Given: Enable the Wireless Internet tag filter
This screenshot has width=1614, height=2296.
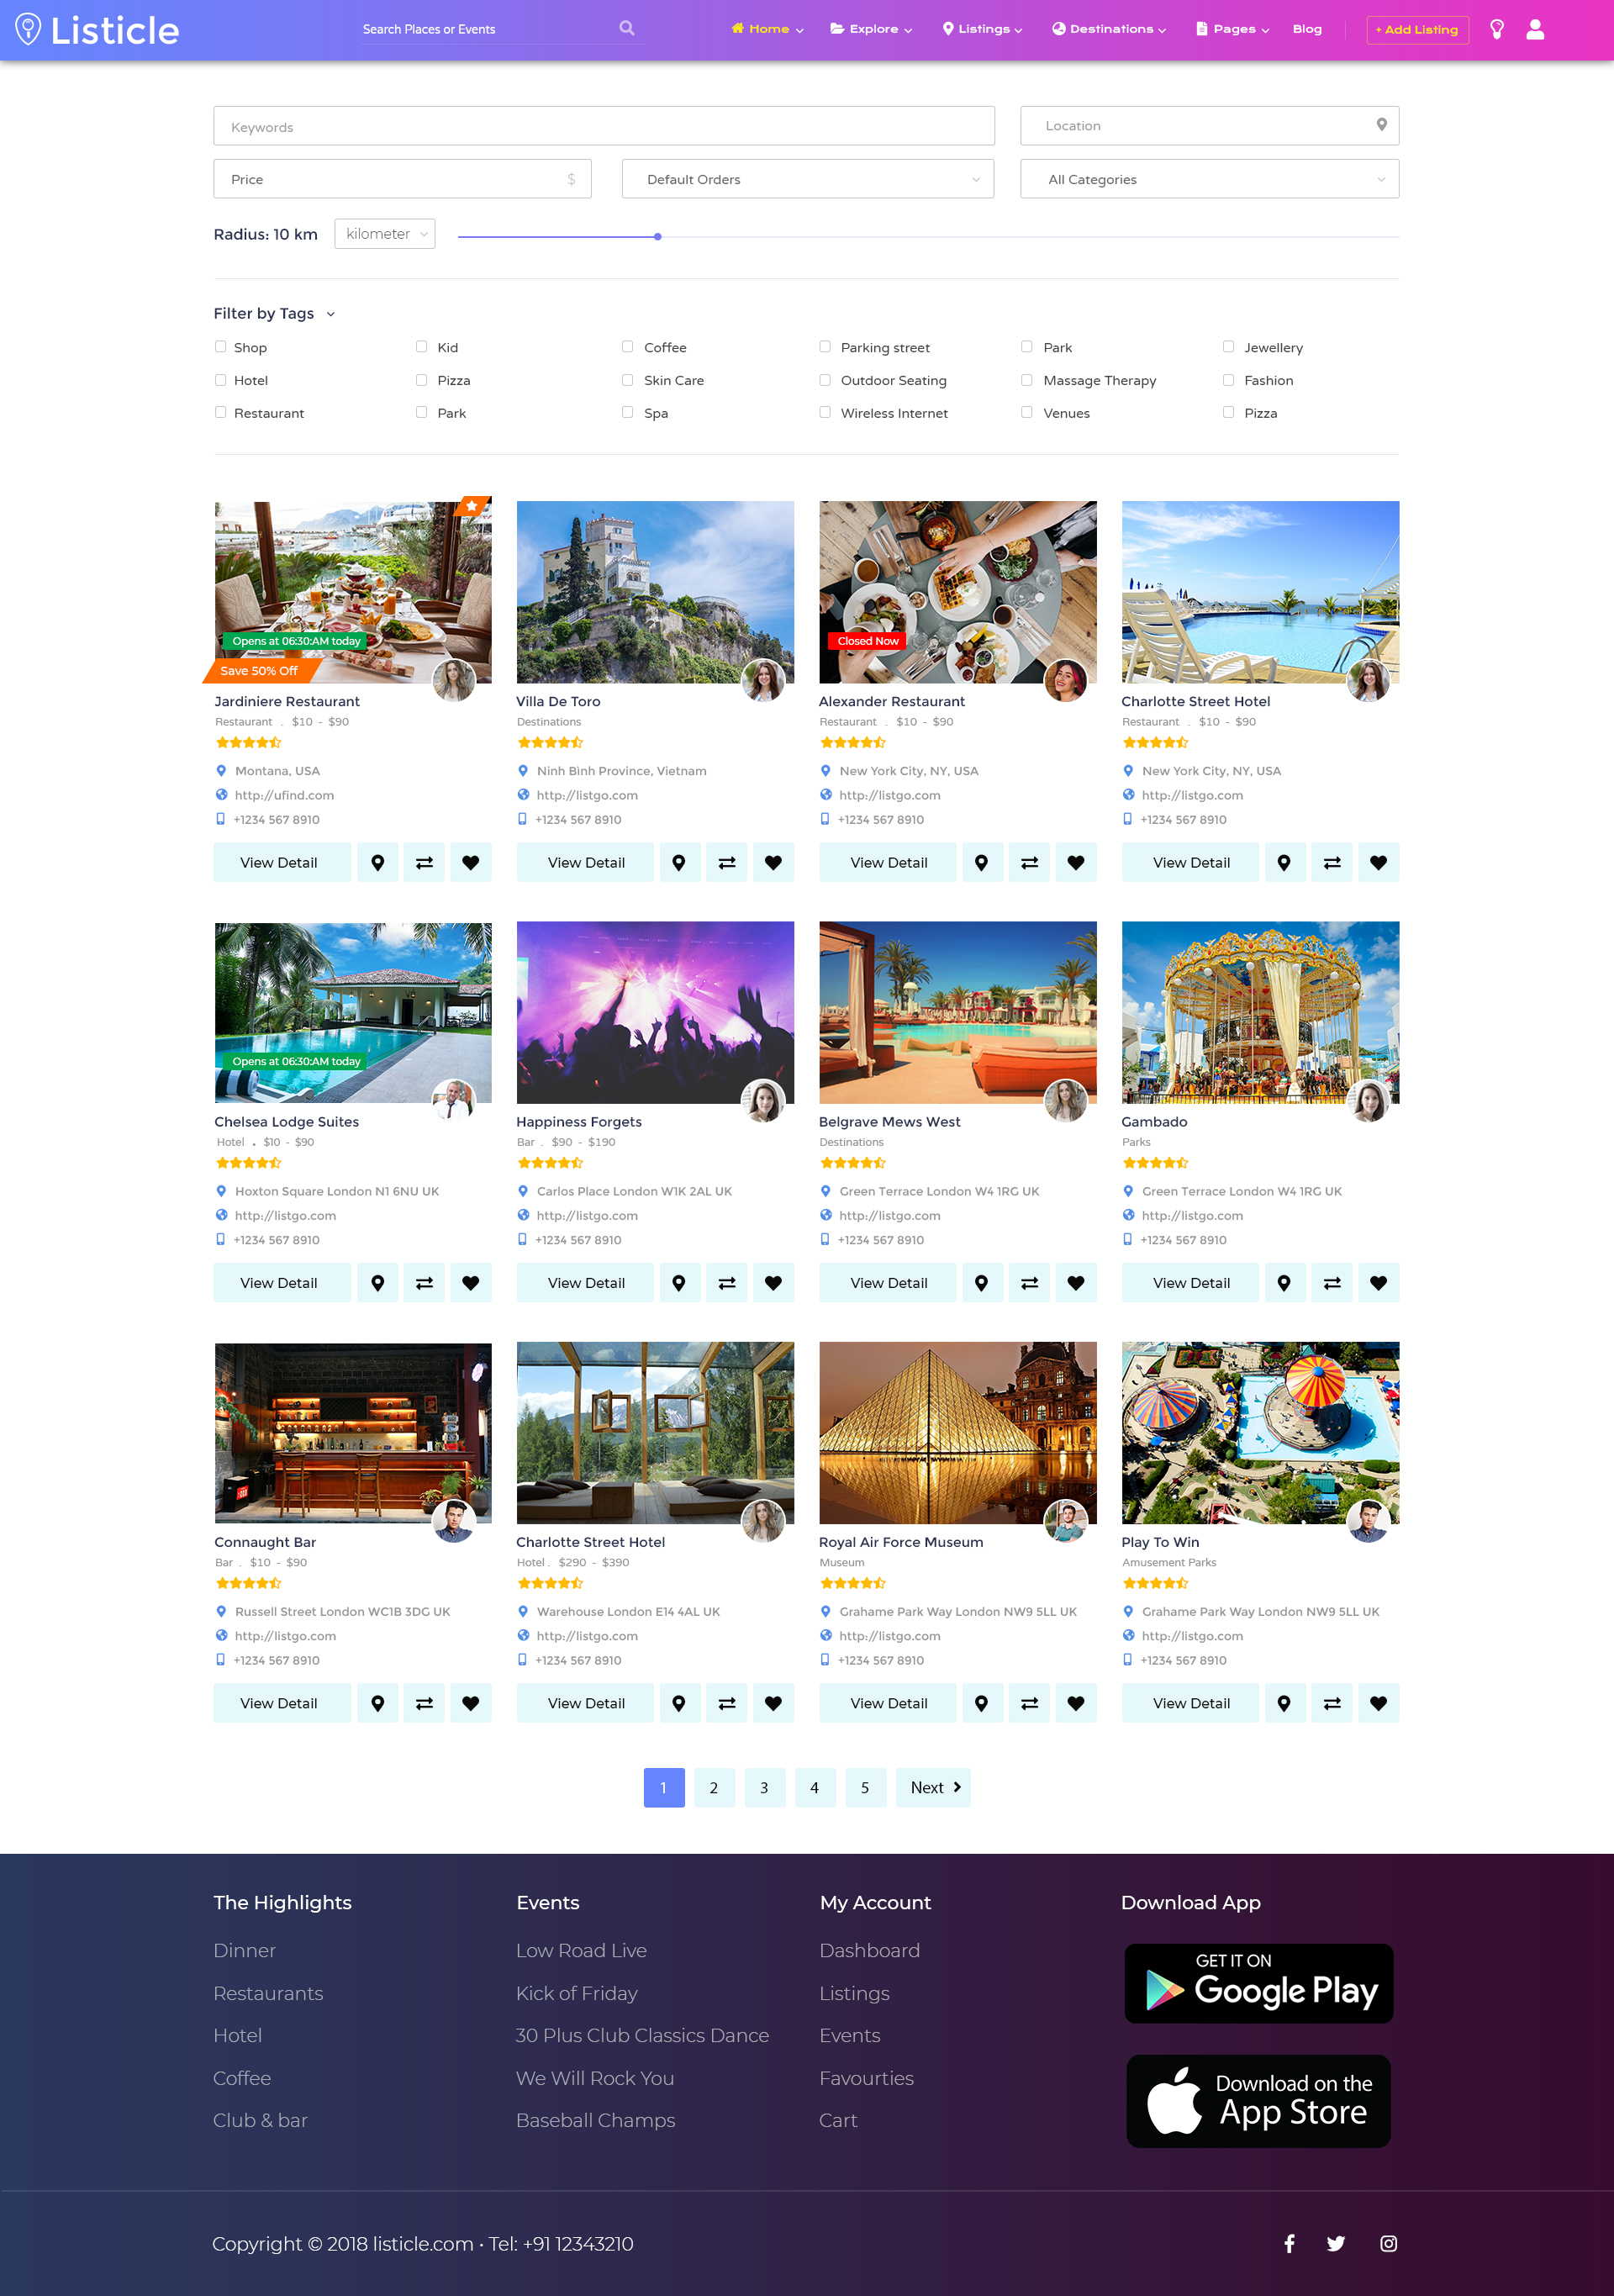Looking at the screenshot, I should click(x=825, y=412).
